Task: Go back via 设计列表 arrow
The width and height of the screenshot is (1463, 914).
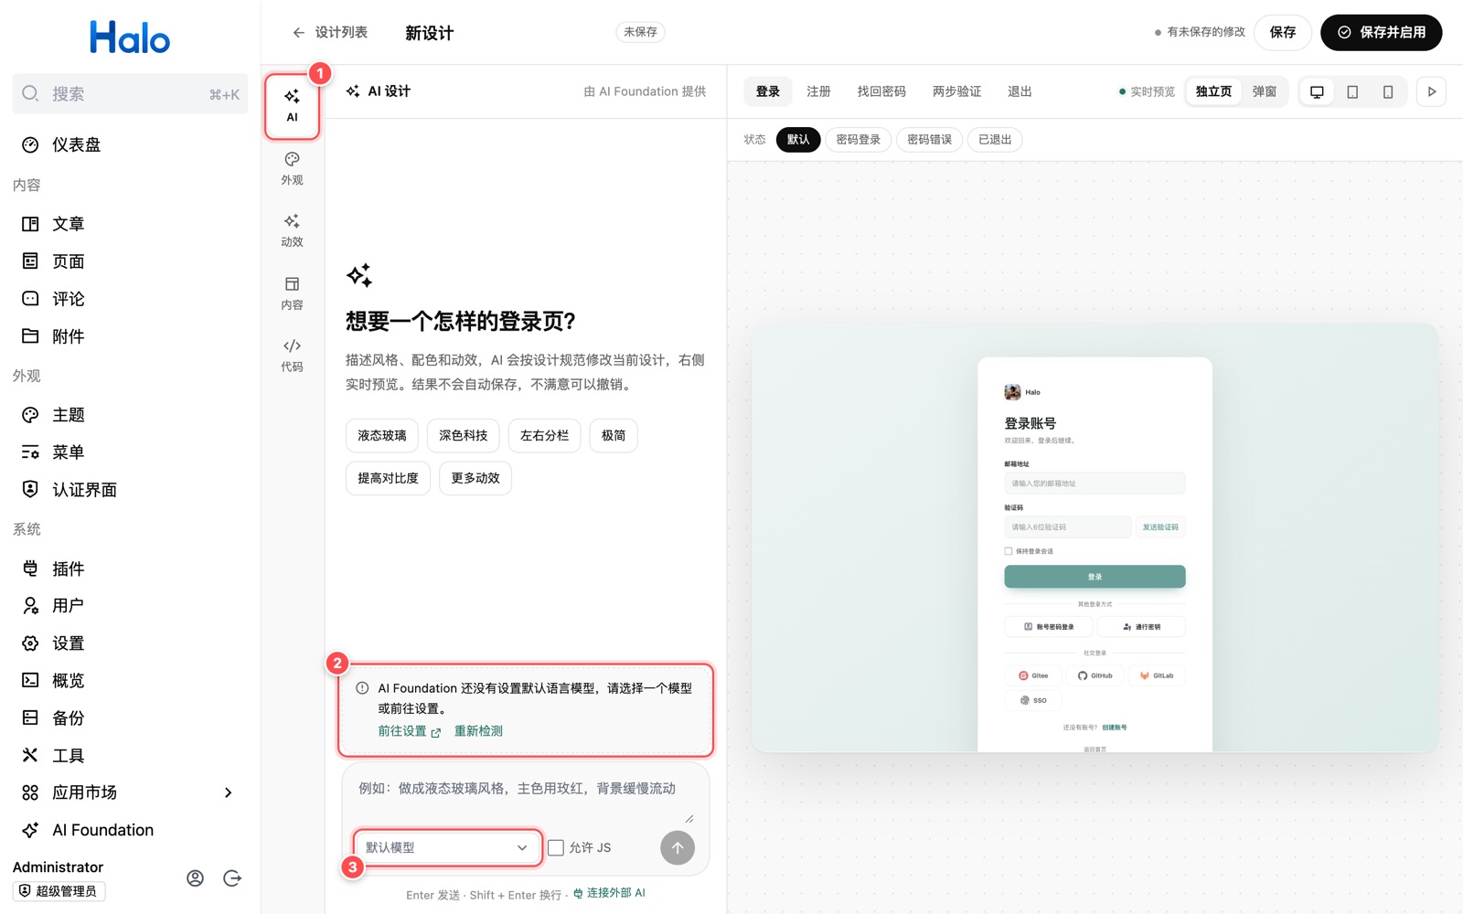Action: click(330, 32)
